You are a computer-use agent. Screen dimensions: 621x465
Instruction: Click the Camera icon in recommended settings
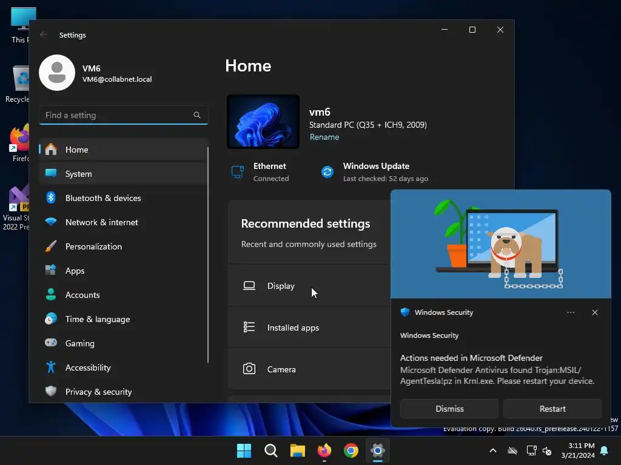[249, 369]
